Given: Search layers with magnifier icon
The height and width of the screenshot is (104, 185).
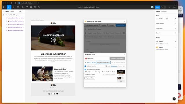Looking at the screenshot, I should [x=4, y=12].
